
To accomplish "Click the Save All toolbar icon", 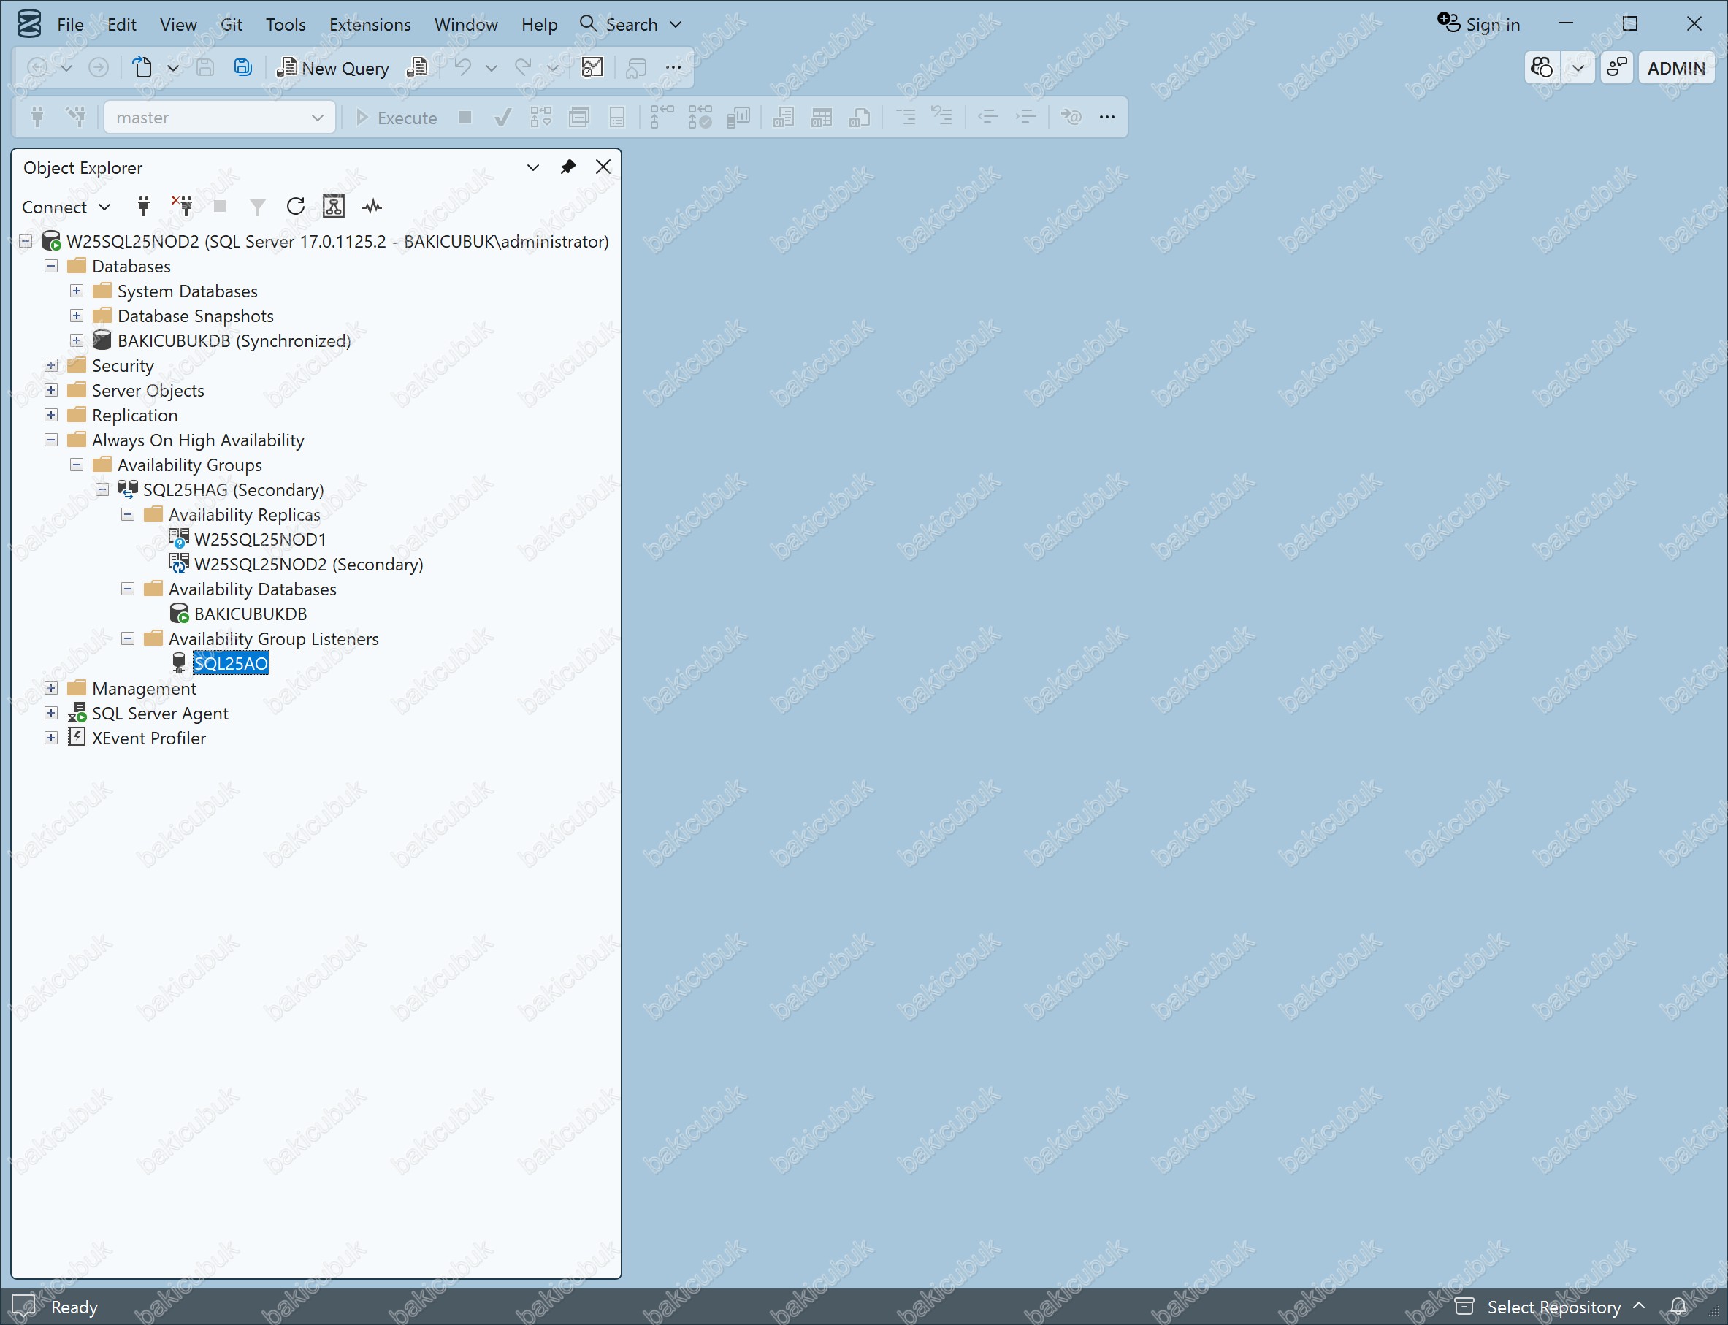I will (x=243, y=68).
